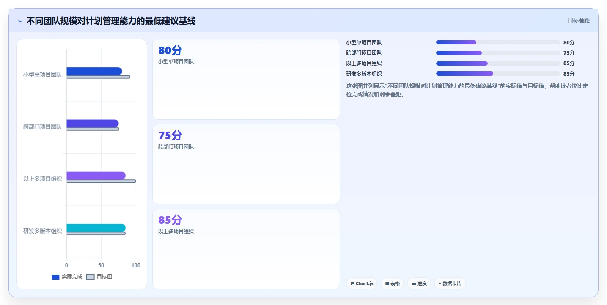Click the lightning icon beside the title
Image resolution: width=607 pixels, height=305 pixels.
[20, 21]
